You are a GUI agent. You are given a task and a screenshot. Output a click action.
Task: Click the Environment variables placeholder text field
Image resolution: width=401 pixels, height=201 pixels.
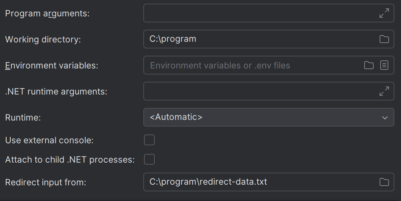(x=251, y=65)
